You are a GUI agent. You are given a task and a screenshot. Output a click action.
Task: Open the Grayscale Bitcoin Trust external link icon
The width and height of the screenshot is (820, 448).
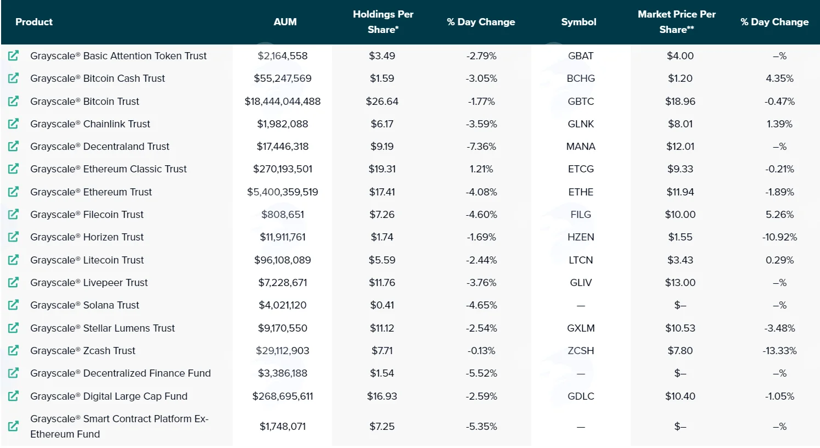(x=14, y=101)
